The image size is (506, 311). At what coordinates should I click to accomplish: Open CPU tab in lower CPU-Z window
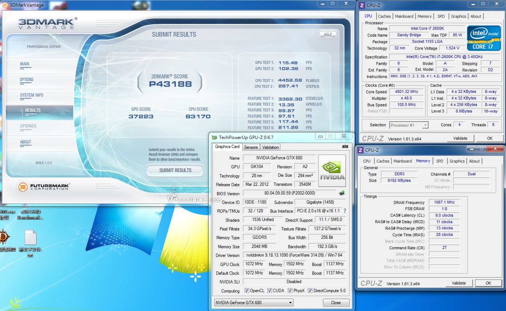[x=367, y=161]
